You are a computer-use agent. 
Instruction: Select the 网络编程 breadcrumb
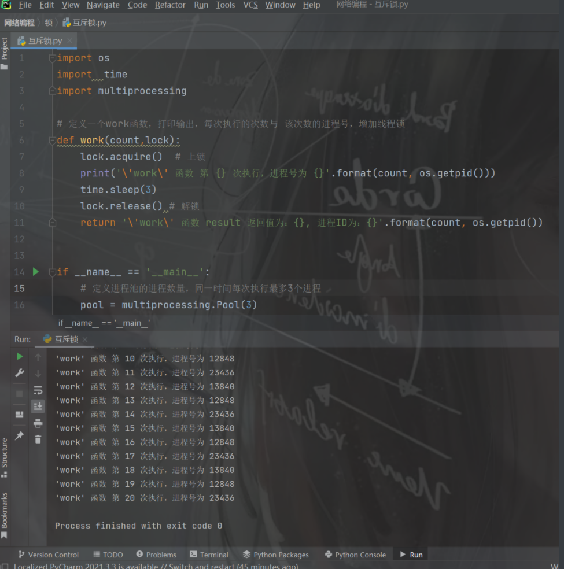[19, 23]
